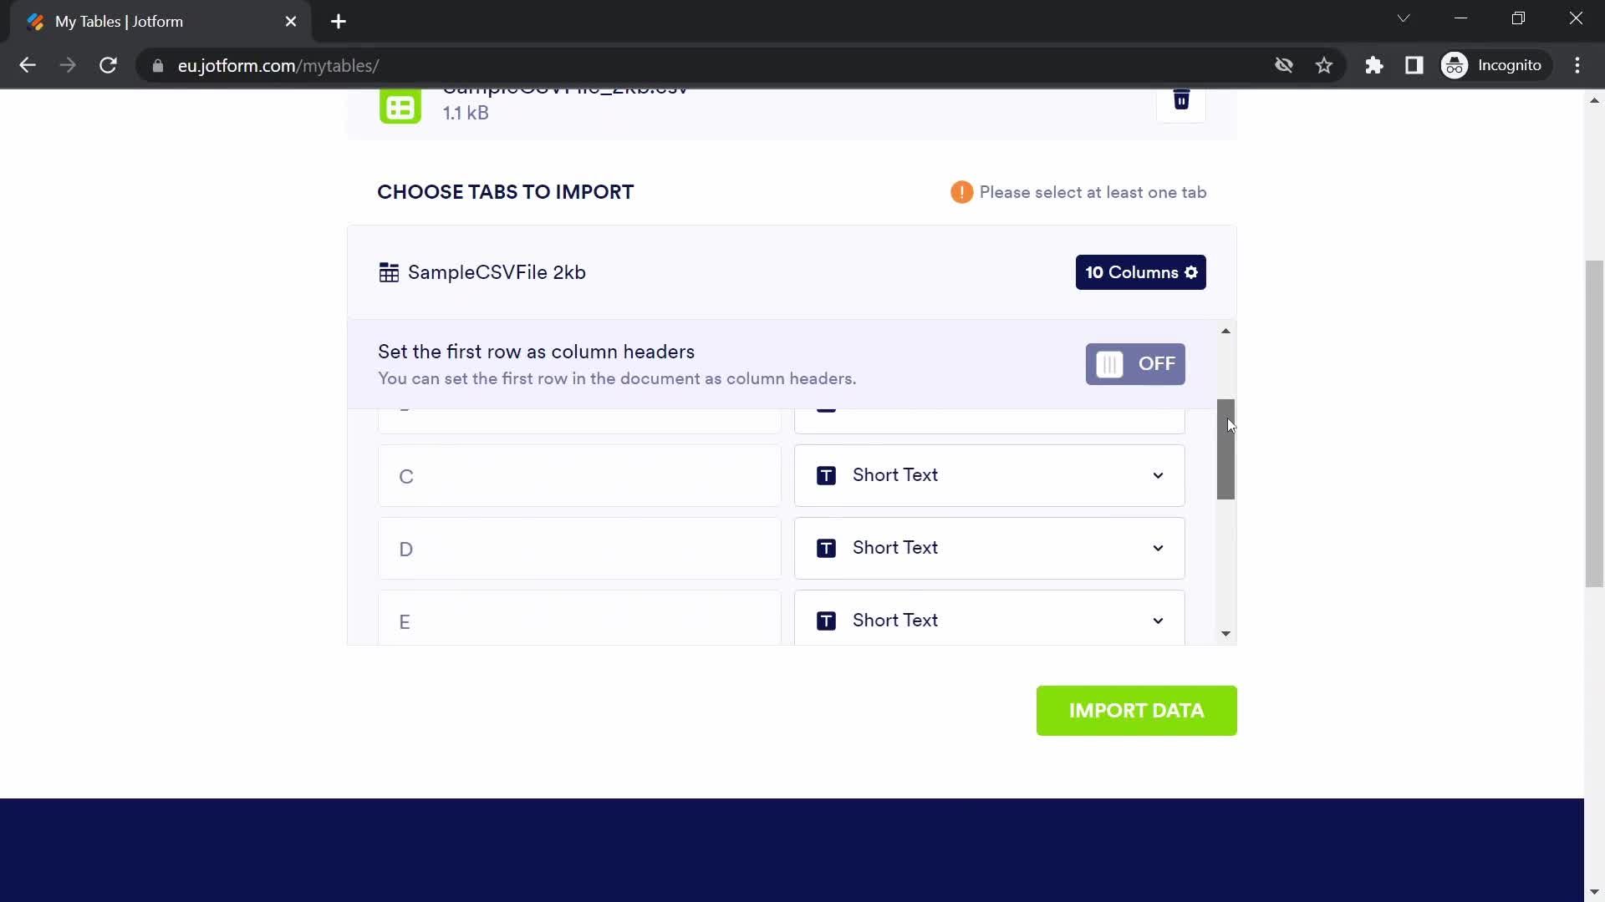Click the IMPORT DATA button
Viewport: 1605px width, 902px height.
point(1137,711)
